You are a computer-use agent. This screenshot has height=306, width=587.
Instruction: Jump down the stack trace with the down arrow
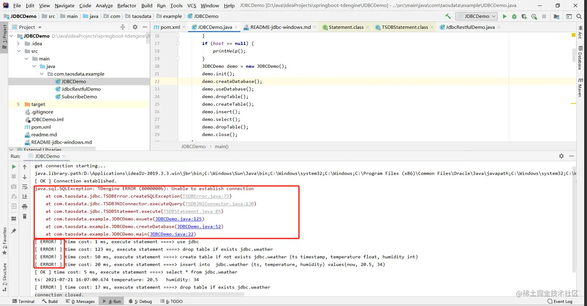24,177
